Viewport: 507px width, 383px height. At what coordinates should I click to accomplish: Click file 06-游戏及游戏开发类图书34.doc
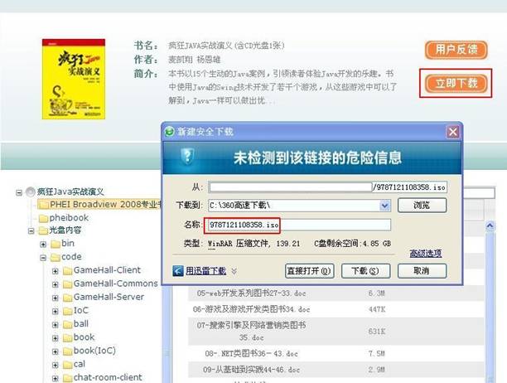[251, 309]
